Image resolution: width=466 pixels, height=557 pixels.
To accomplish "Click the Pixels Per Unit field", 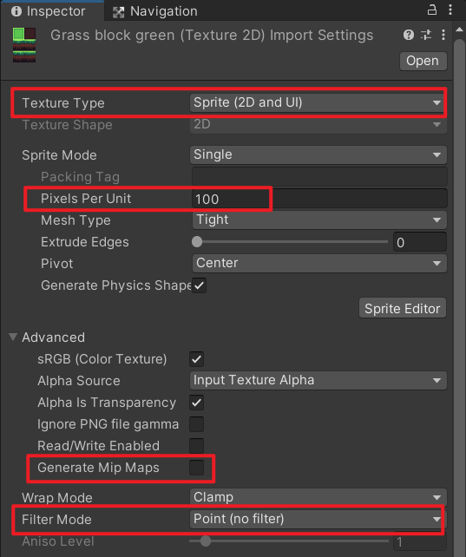I will [319, 199].
